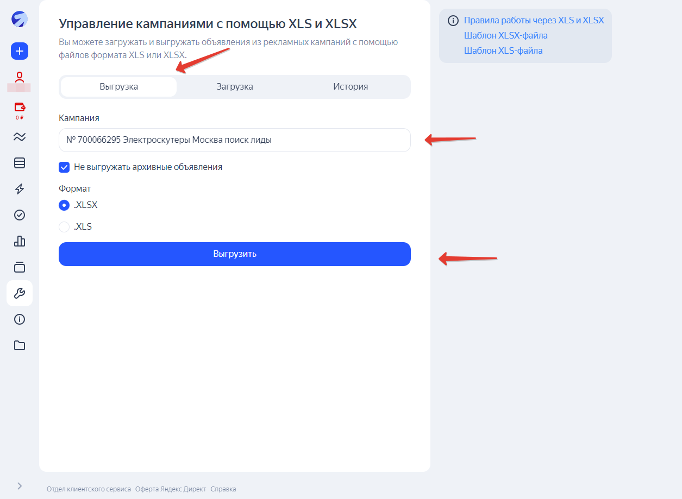The image size is (682, 499).
Task: Open the bar chart statistics icon
Action: (20, 241)
